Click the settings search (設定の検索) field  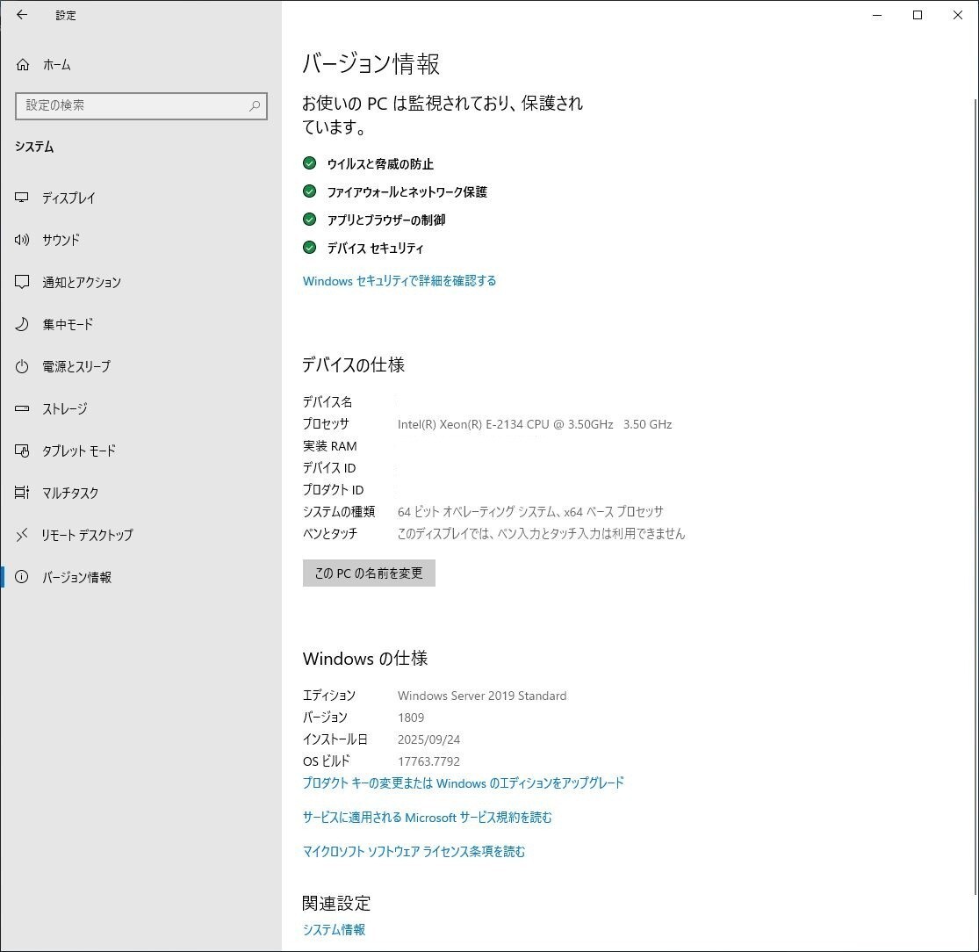tap(132, 105)
